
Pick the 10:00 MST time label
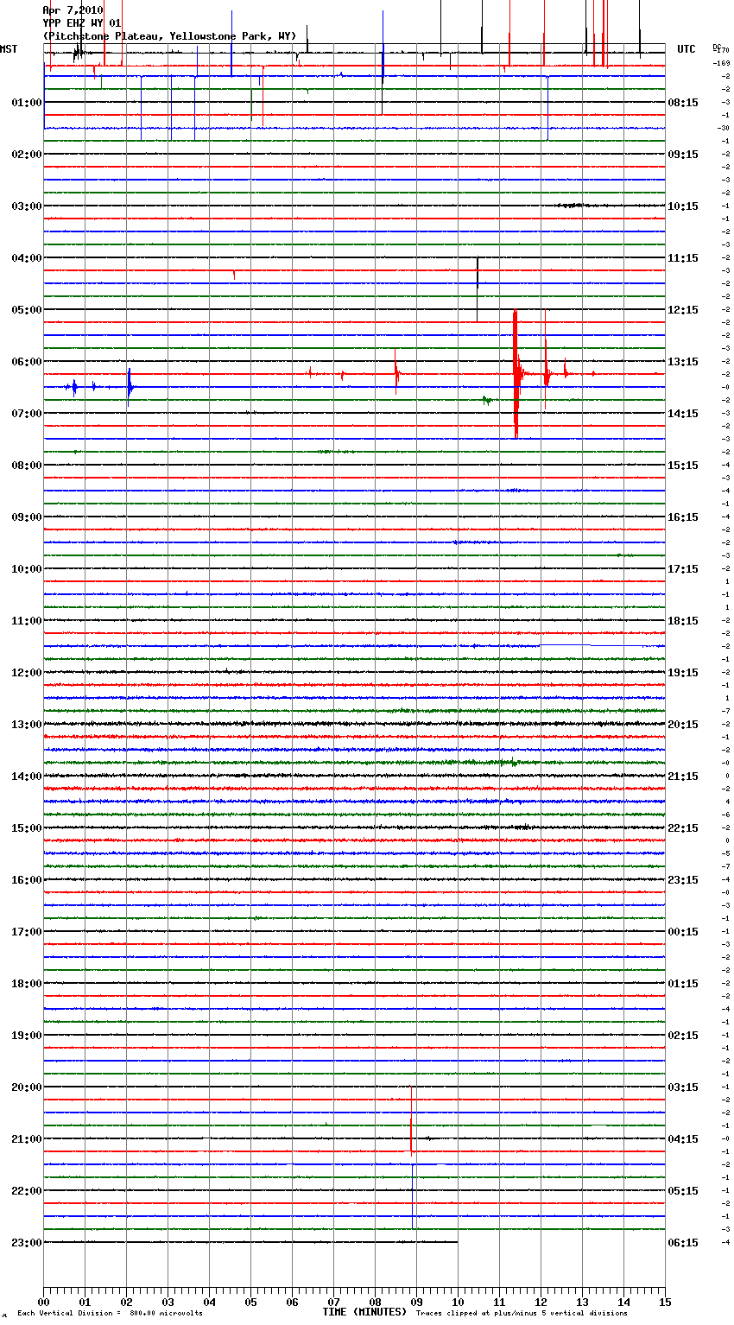(x=27, y=569)
